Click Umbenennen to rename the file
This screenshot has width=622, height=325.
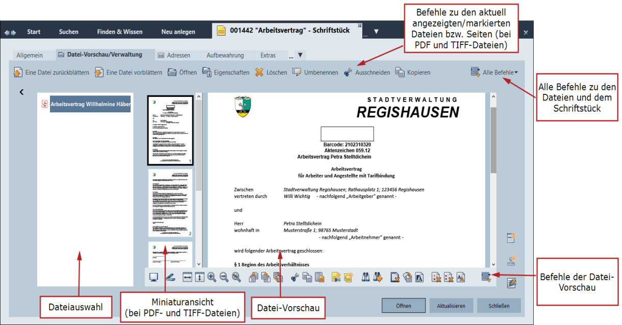(x=315, y=72)
